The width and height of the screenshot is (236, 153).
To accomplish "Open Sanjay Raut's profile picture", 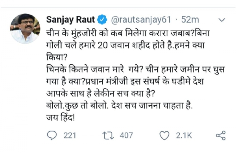I will pyautogui.click(x=25, y=28).
